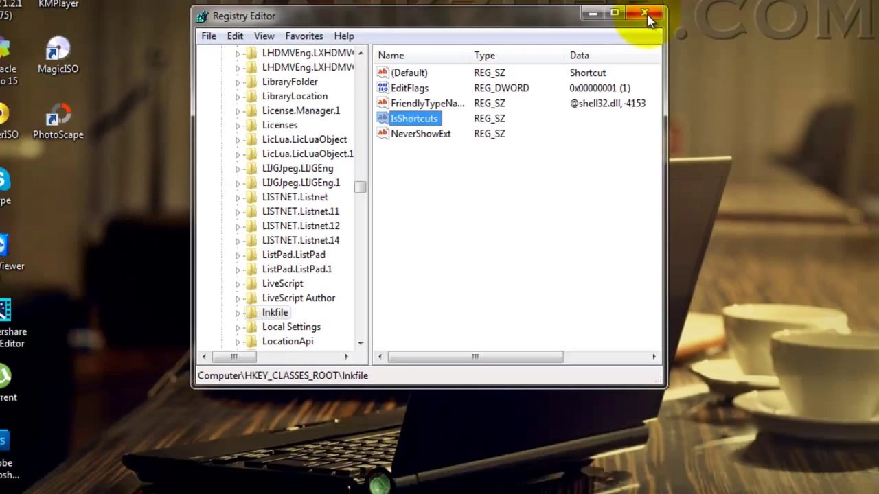Expand the LISTNET.Listnet.11 key
Viewport: 879px width, 494px height.
(x=238, y=212)
